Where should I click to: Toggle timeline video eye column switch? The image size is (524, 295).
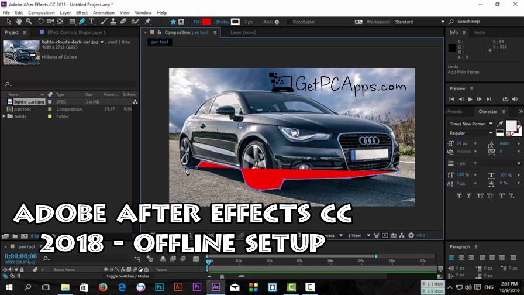(5, 270)
